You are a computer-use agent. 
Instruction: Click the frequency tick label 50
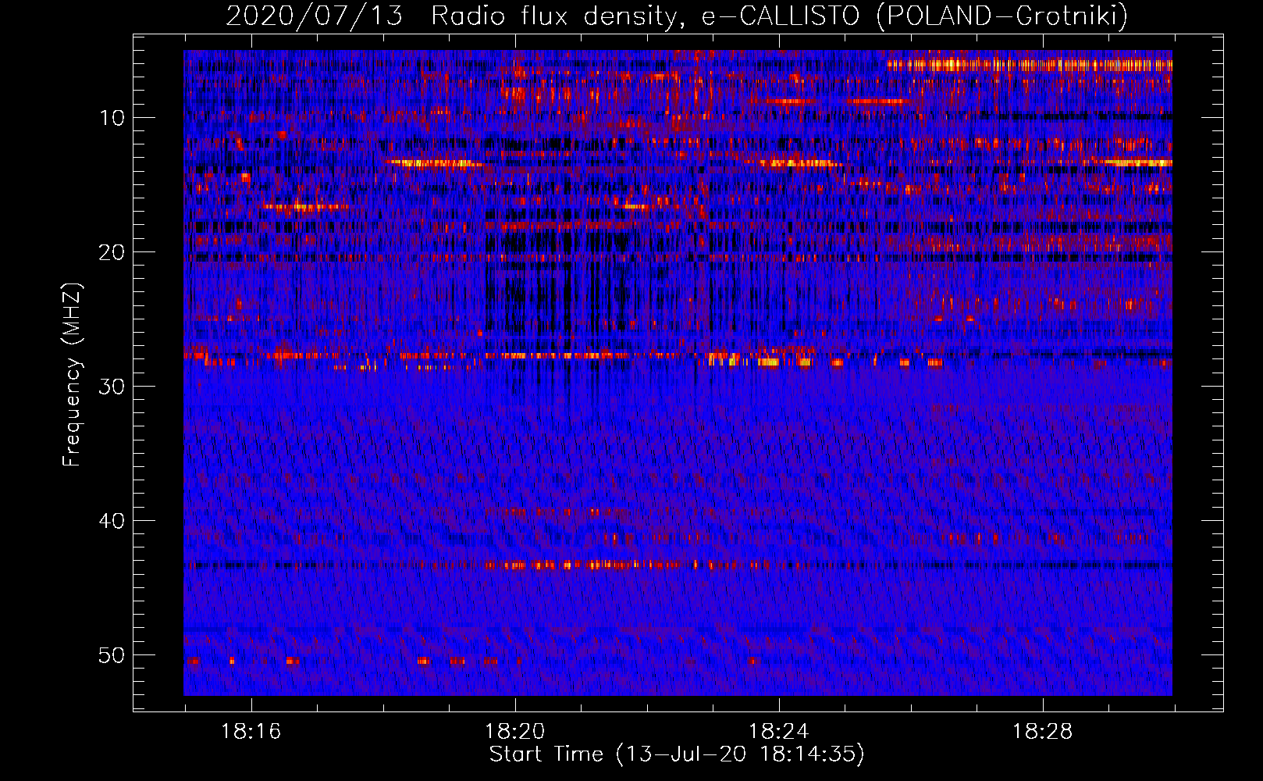(112, 655)
